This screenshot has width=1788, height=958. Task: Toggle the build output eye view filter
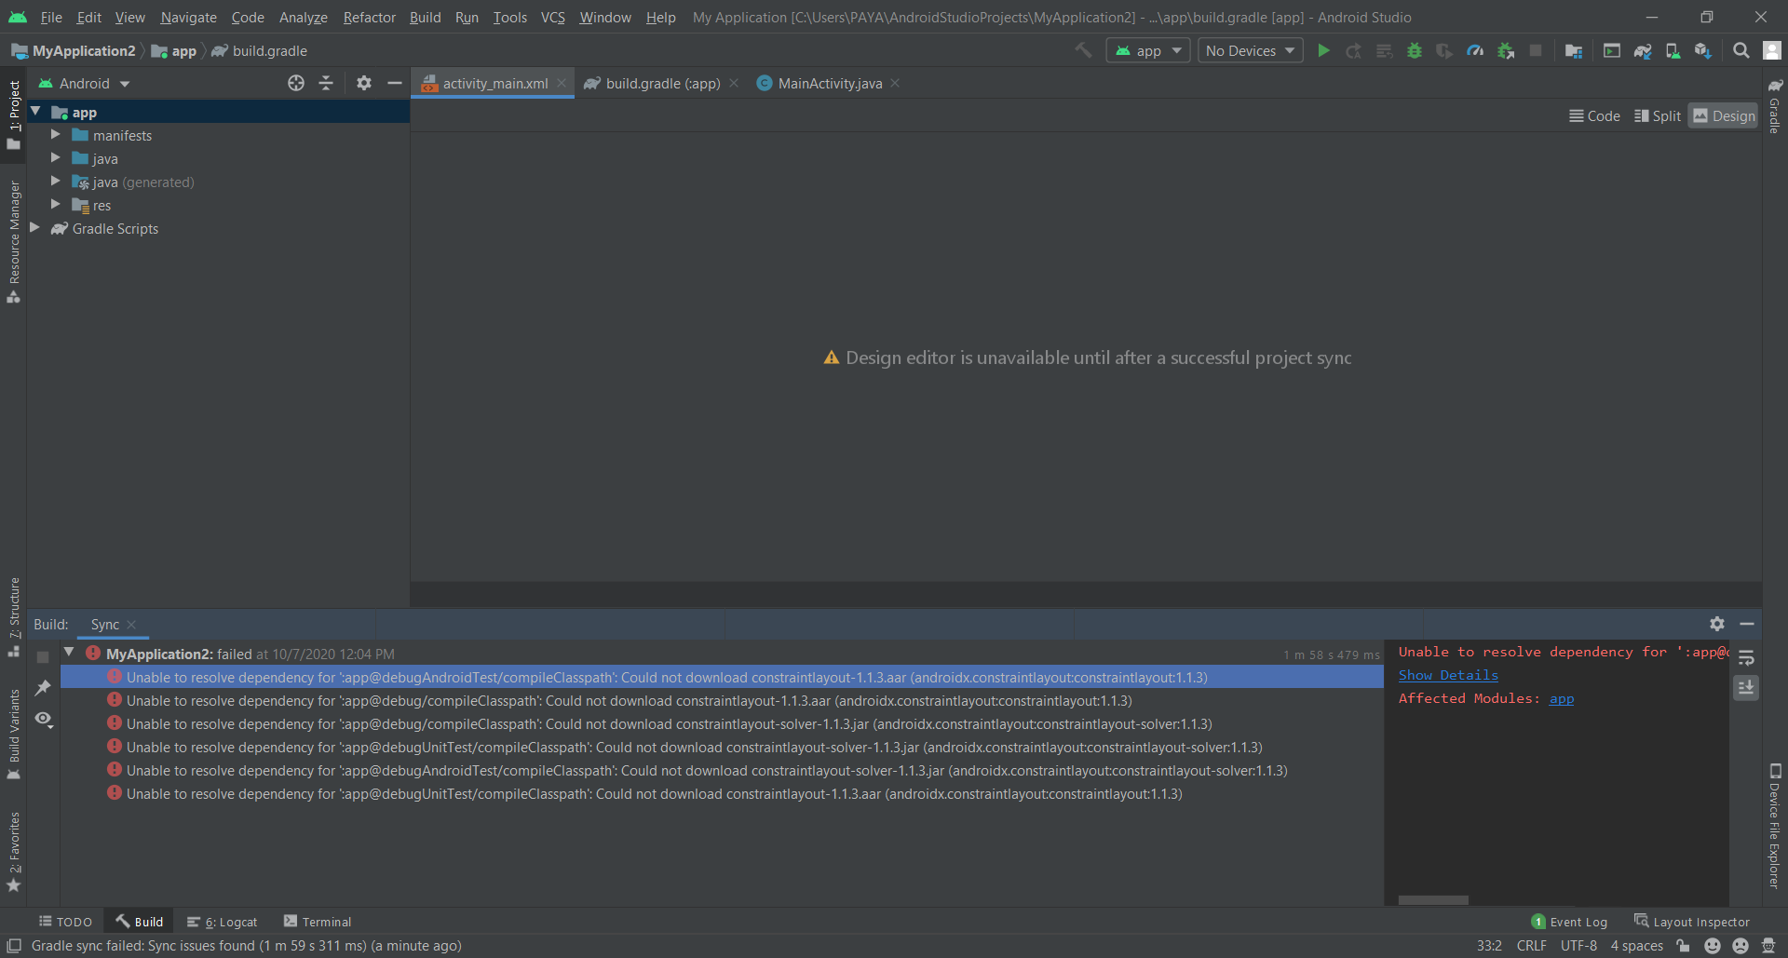[x=43, y=719]
